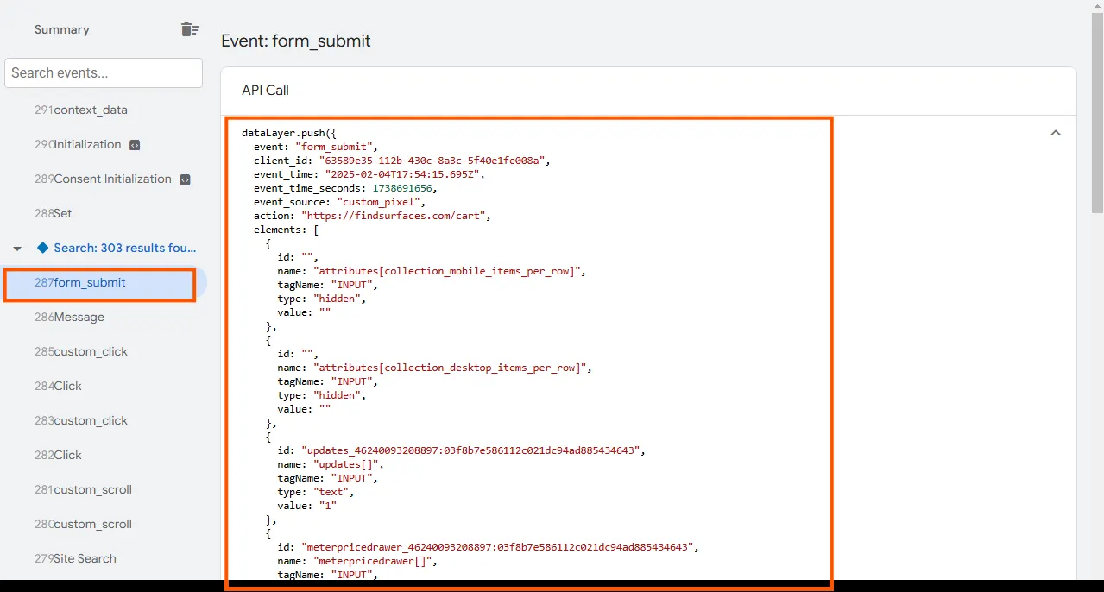Image resolution: width=1104 pixels, height=592 pixels.
Task: Click the 'Event: form_submit' page heading
Action: click(296, 41)
